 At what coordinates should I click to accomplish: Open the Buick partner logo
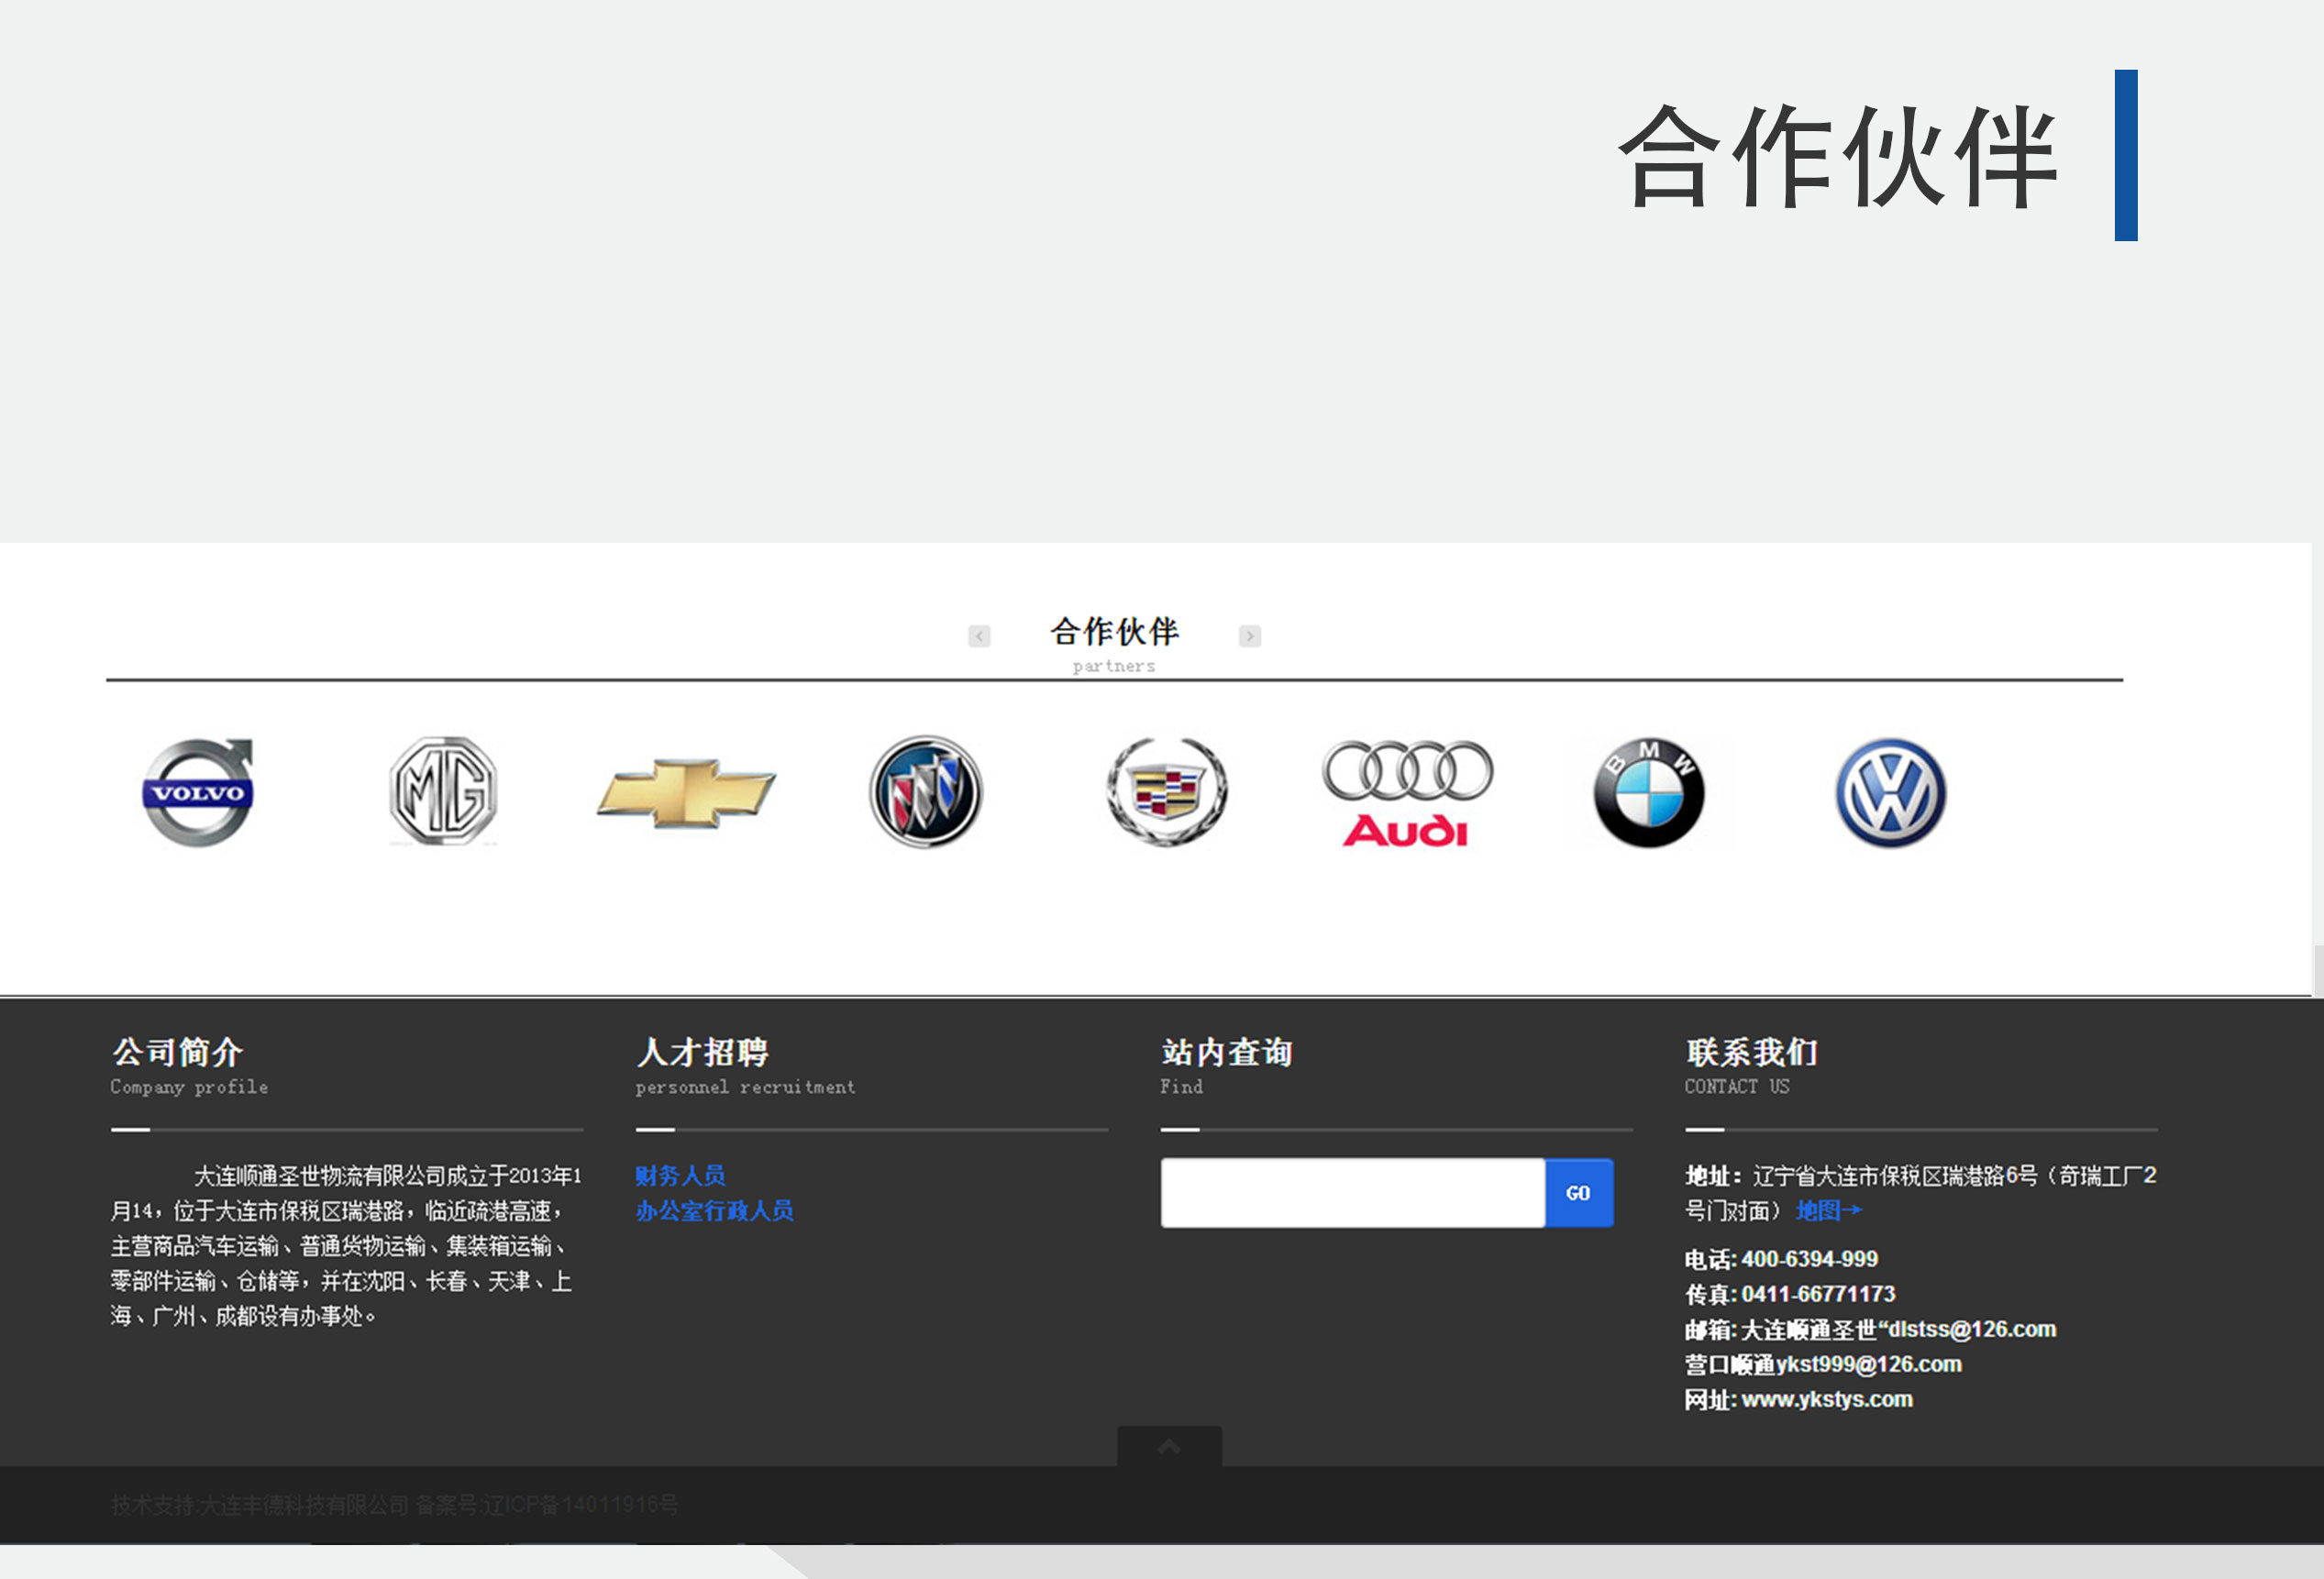(x=925, y=792)
